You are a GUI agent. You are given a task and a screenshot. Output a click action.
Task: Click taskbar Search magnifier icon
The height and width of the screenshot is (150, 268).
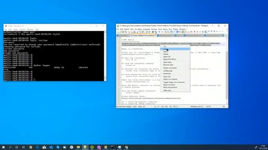coord(10,147)
